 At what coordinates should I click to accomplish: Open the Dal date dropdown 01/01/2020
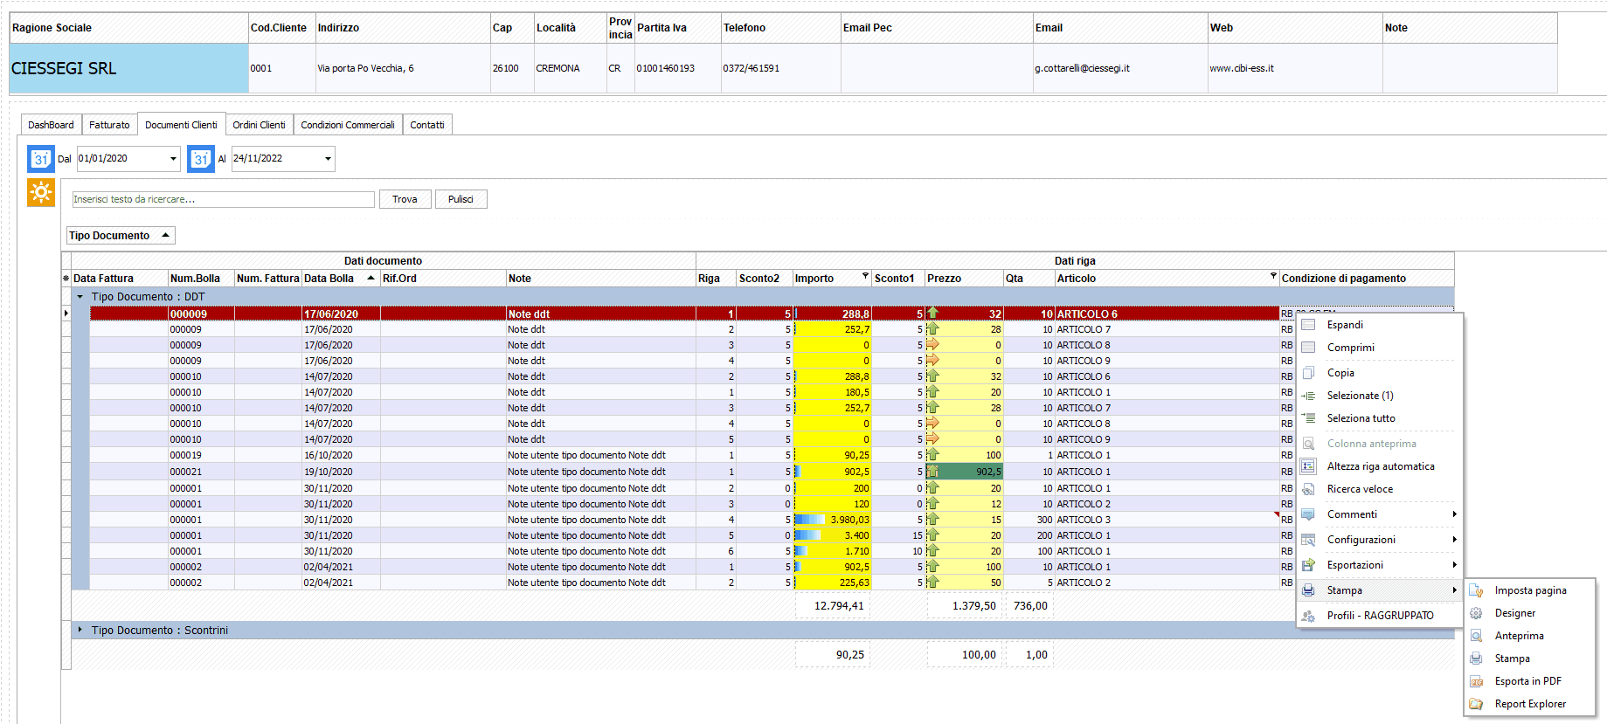click(173, 159)
